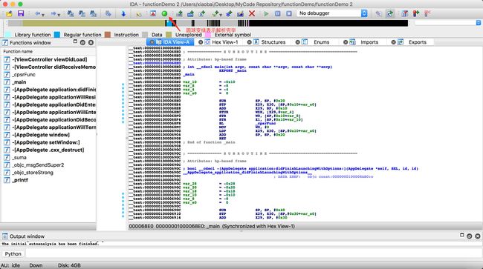Click the faded search-again binoculars icon
Screen dimensions: 483x269
tap(108, 13)
